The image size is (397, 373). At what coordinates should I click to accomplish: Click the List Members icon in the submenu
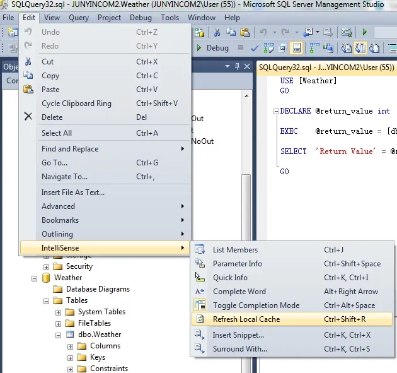[200, 249]
